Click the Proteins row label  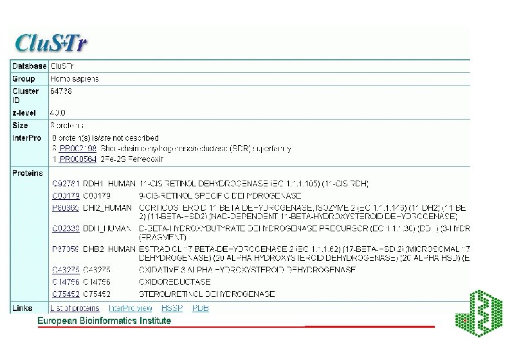coord(28,173)
